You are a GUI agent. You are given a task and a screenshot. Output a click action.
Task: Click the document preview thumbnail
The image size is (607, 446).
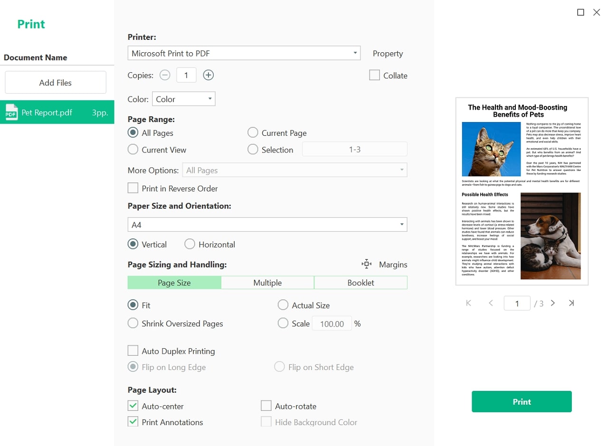(x=522, y=191)
